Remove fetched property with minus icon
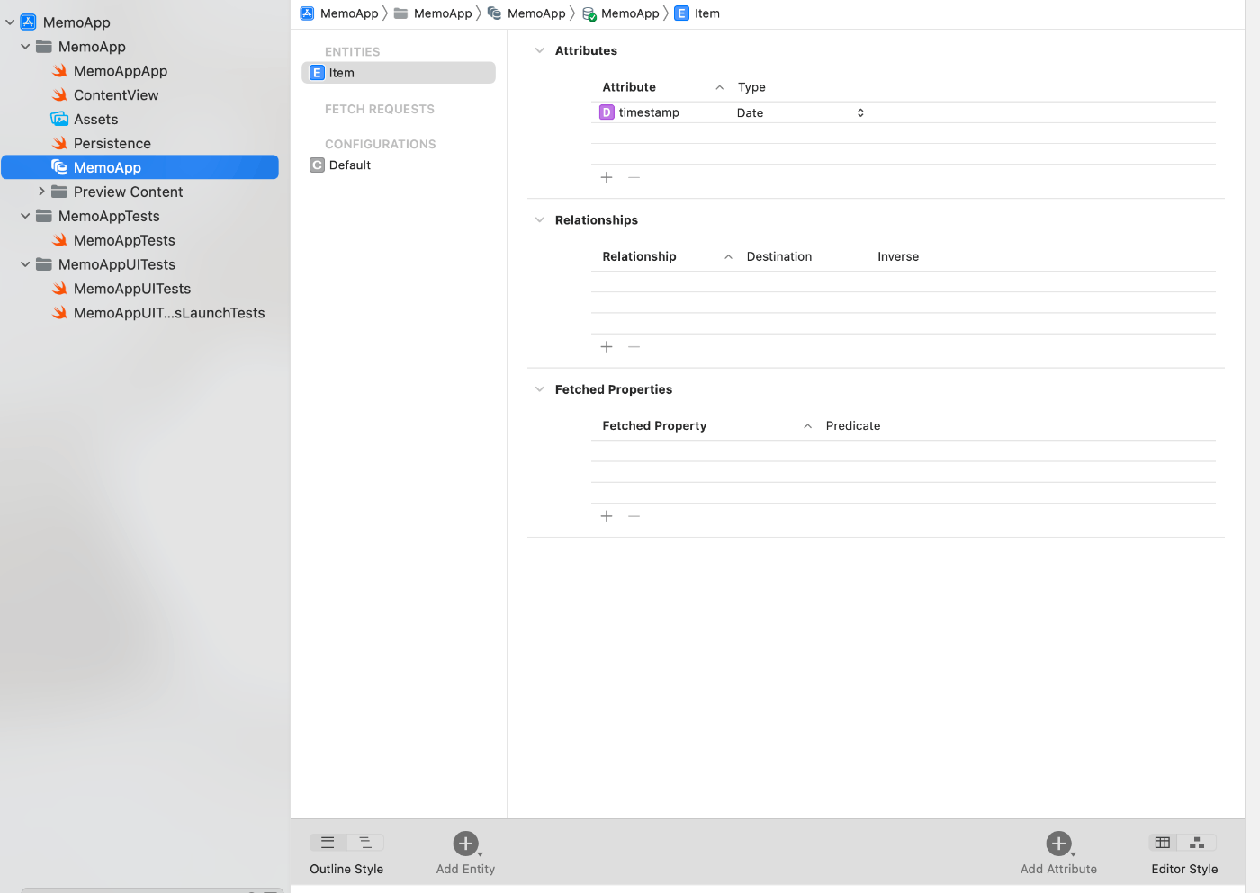The width and height of the screenshot is (1260, 893). coord(634,516)
